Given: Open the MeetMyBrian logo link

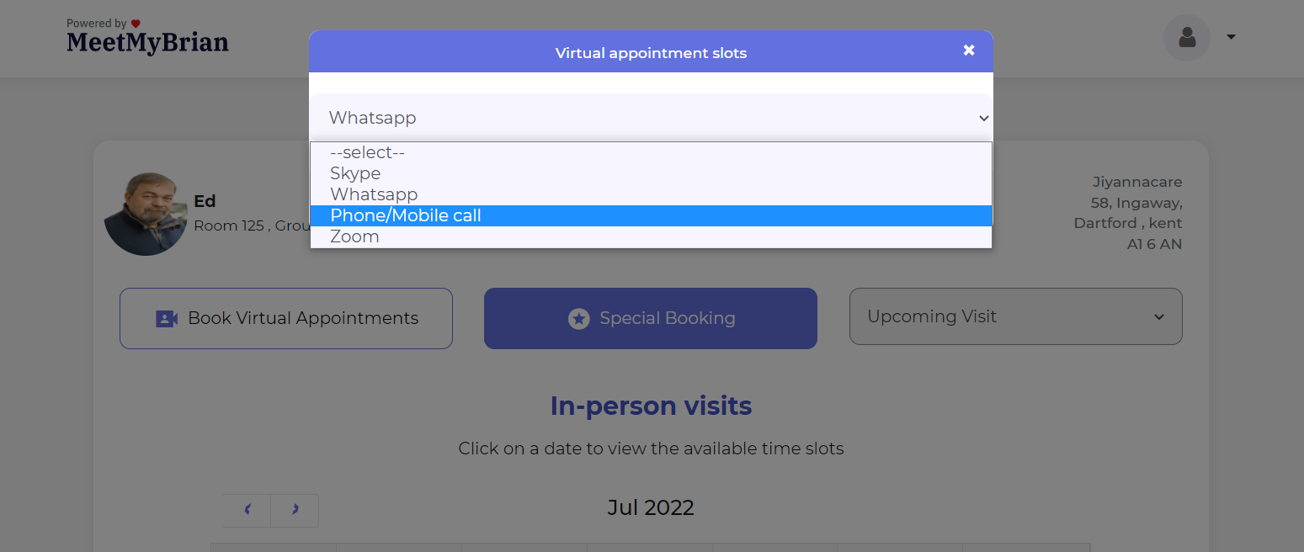Looking at the screenshot, I should click(x=147, y=36).
